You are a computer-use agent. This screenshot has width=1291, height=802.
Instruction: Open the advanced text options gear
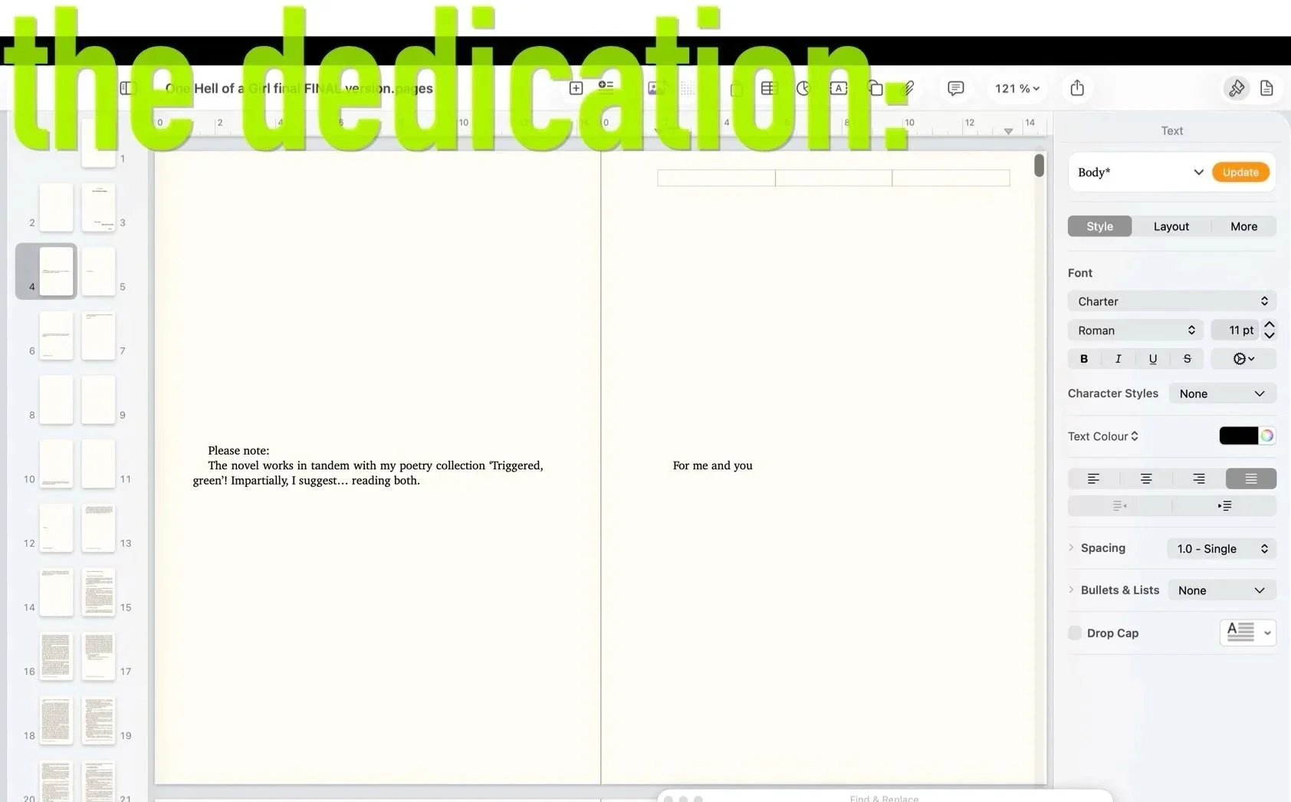pos(1243,359)
